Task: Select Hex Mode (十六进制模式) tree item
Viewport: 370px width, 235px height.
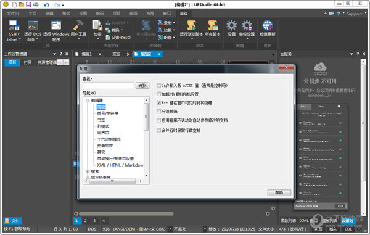Action: 109,139
